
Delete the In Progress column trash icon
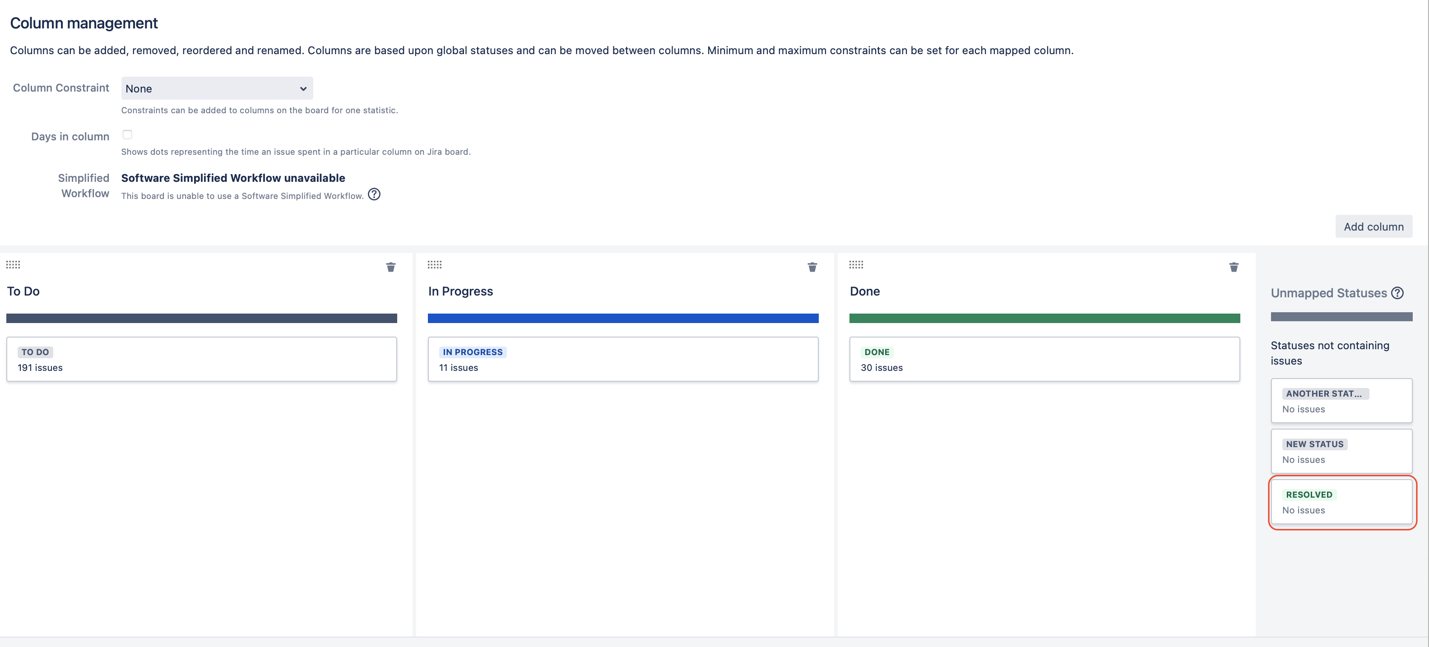tap(812, 267)
